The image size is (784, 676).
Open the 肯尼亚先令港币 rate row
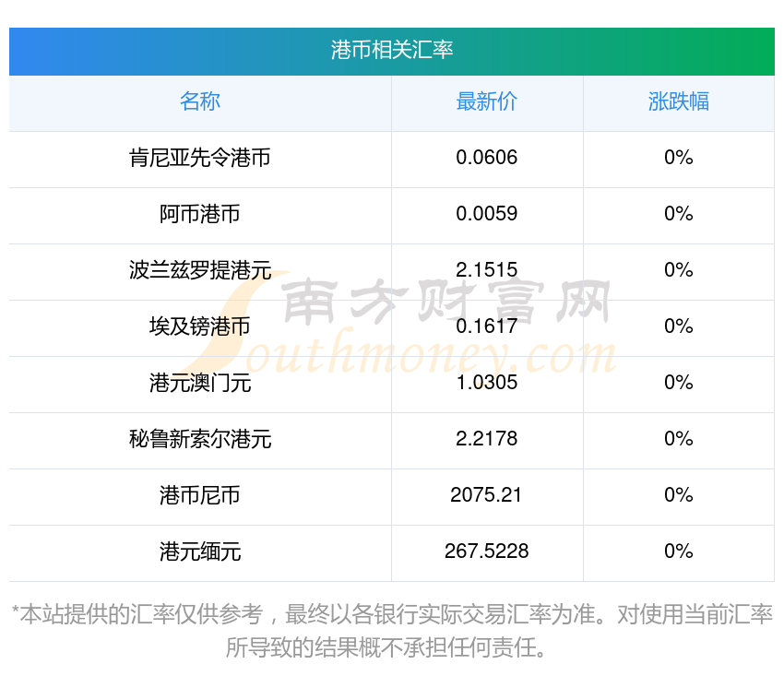click(x=391, y=158)
